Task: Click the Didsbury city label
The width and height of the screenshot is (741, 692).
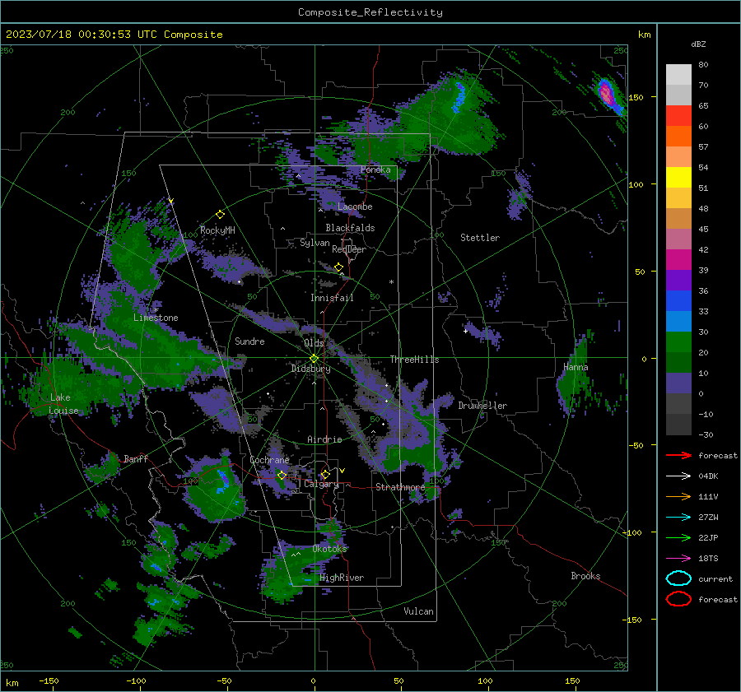Action: (x=310, y=369)
